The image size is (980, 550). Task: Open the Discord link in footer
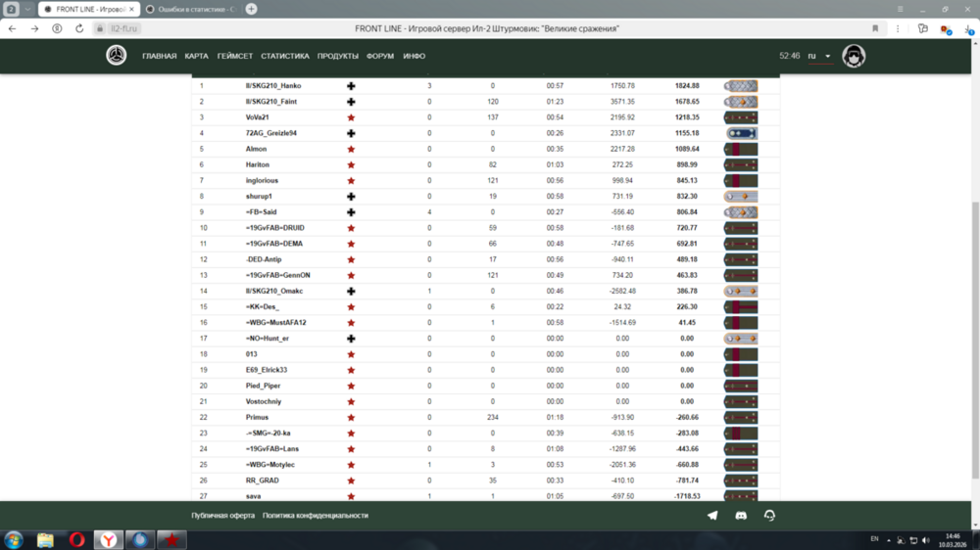[741, 516]
